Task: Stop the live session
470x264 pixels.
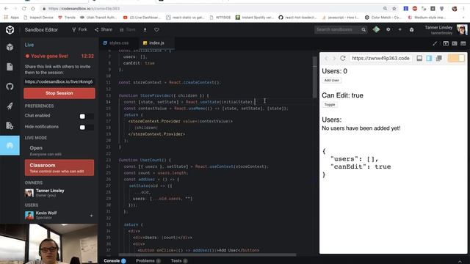Action: pyautogui.click(x=59, y=93)
